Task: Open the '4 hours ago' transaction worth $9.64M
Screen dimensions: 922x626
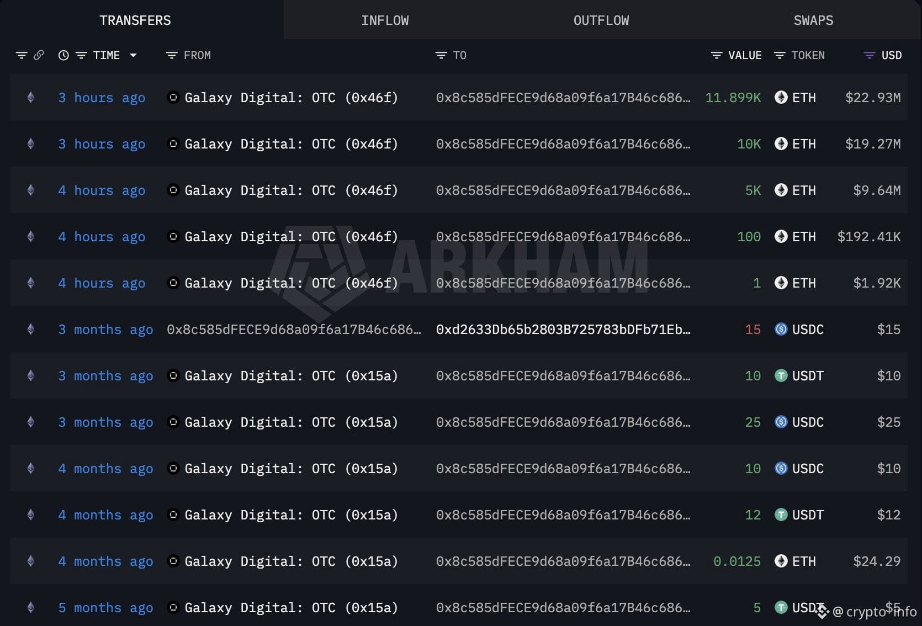Action: (102, 190)
